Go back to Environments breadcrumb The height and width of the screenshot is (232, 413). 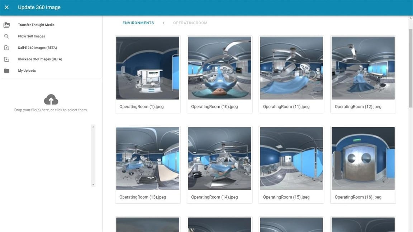point(138,23)
